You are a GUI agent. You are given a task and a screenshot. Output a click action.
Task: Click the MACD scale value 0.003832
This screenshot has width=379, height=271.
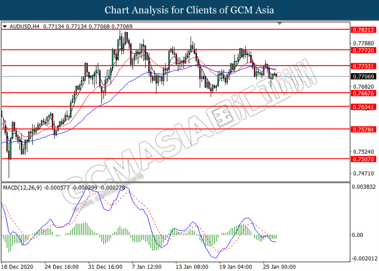point(364,187)
